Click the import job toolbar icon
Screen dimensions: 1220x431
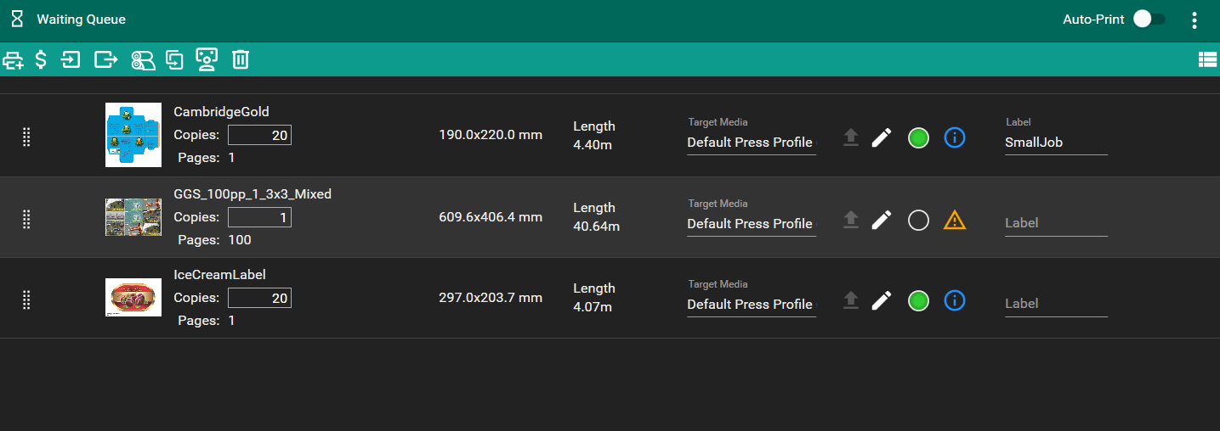(x=71, y=59)
